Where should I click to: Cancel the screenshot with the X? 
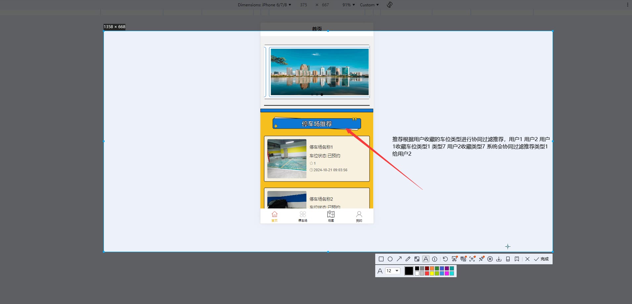point(527,259)
